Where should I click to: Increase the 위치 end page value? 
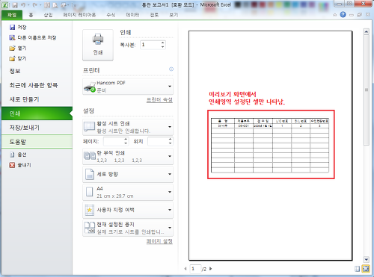tap(170, 140)
